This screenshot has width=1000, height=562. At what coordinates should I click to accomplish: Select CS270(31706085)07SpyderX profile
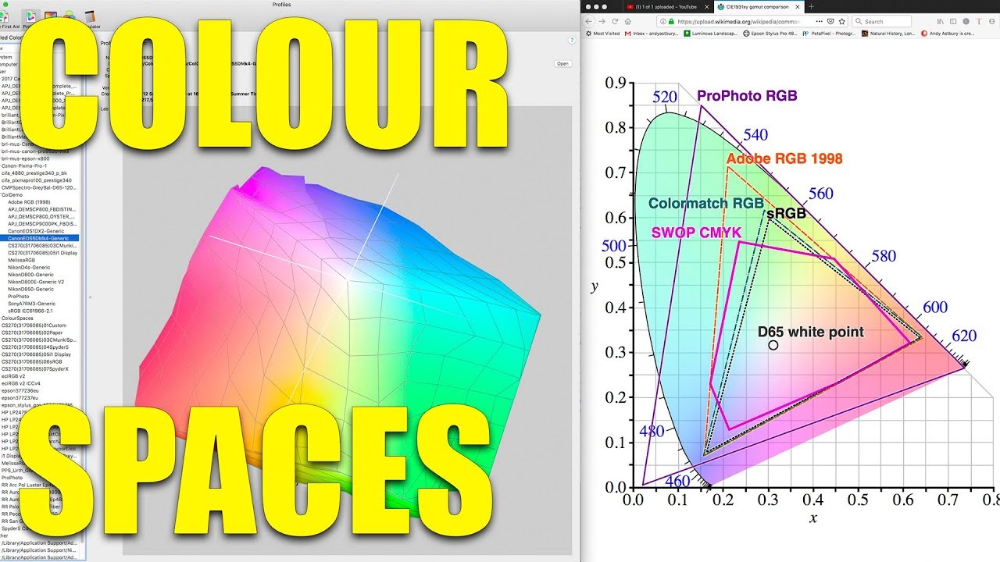tap(35, 368)
